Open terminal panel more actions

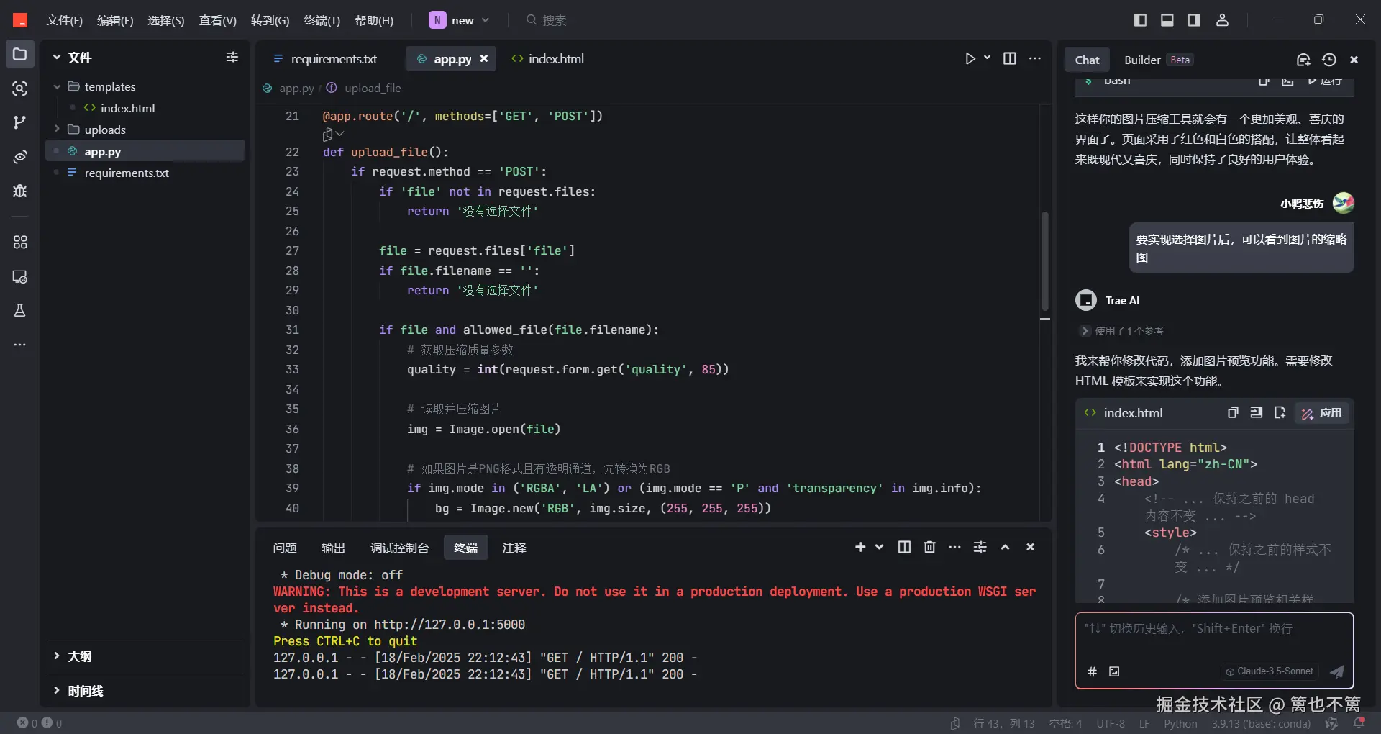tap(954, 547)
